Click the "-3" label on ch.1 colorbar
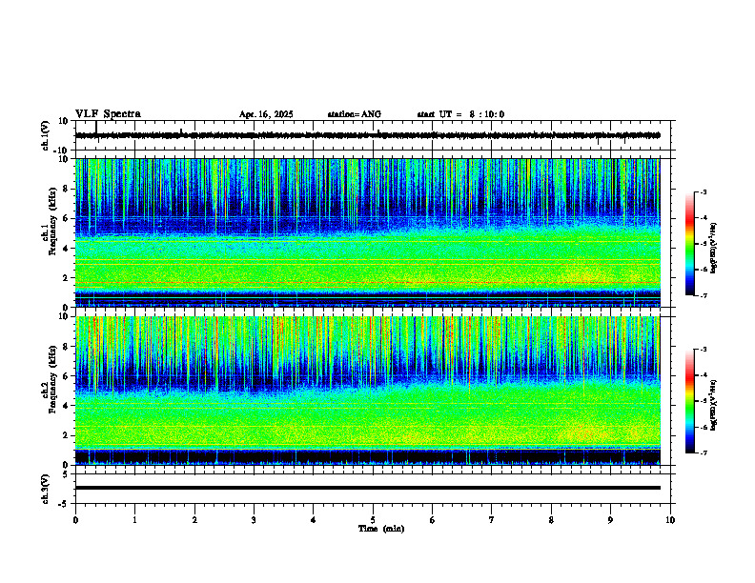The height and width of the screenshot is (583, 755). coord(704,192)
